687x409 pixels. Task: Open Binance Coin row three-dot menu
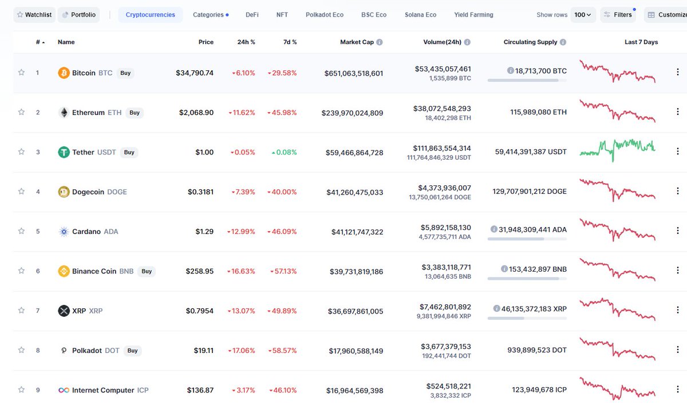pos(678,271)
